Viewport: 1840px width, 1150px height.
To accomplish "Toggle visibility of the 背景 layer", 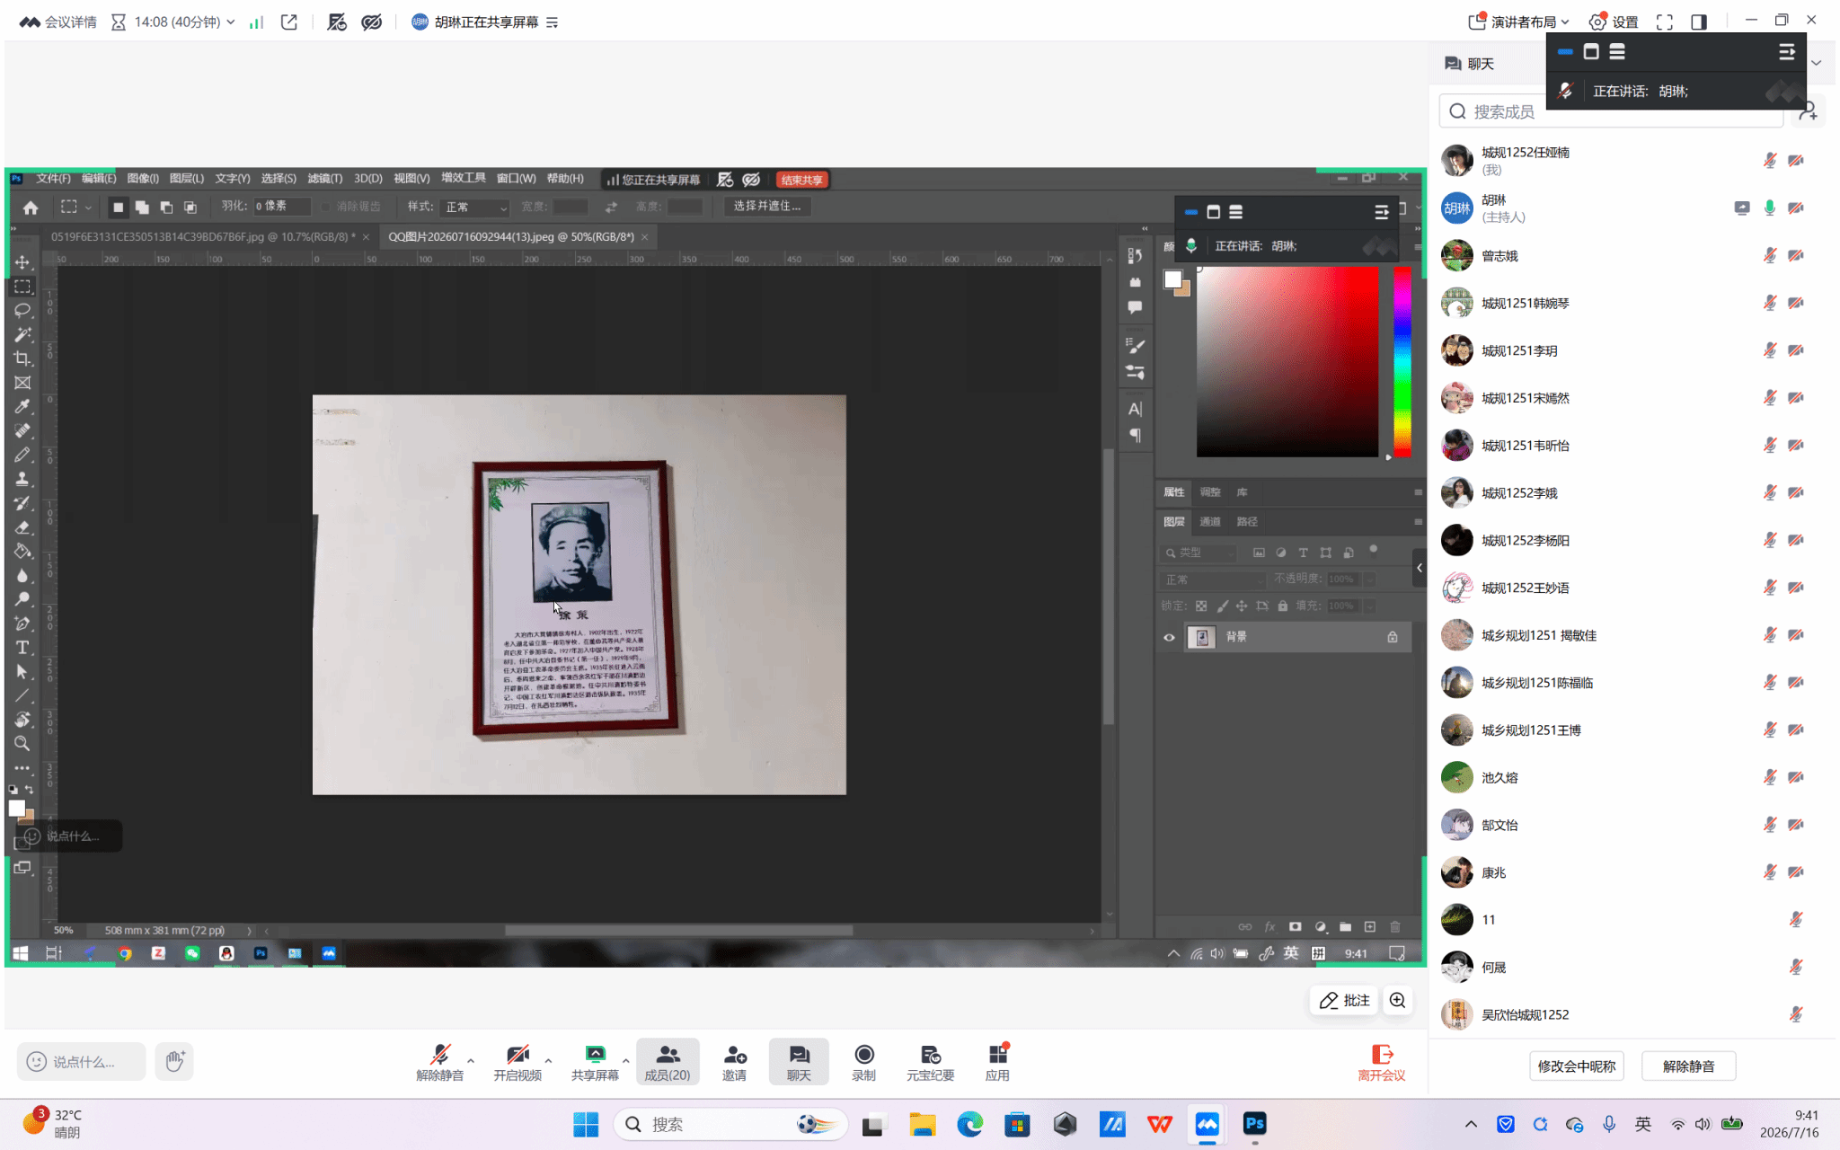I will tap(1169, 637).
